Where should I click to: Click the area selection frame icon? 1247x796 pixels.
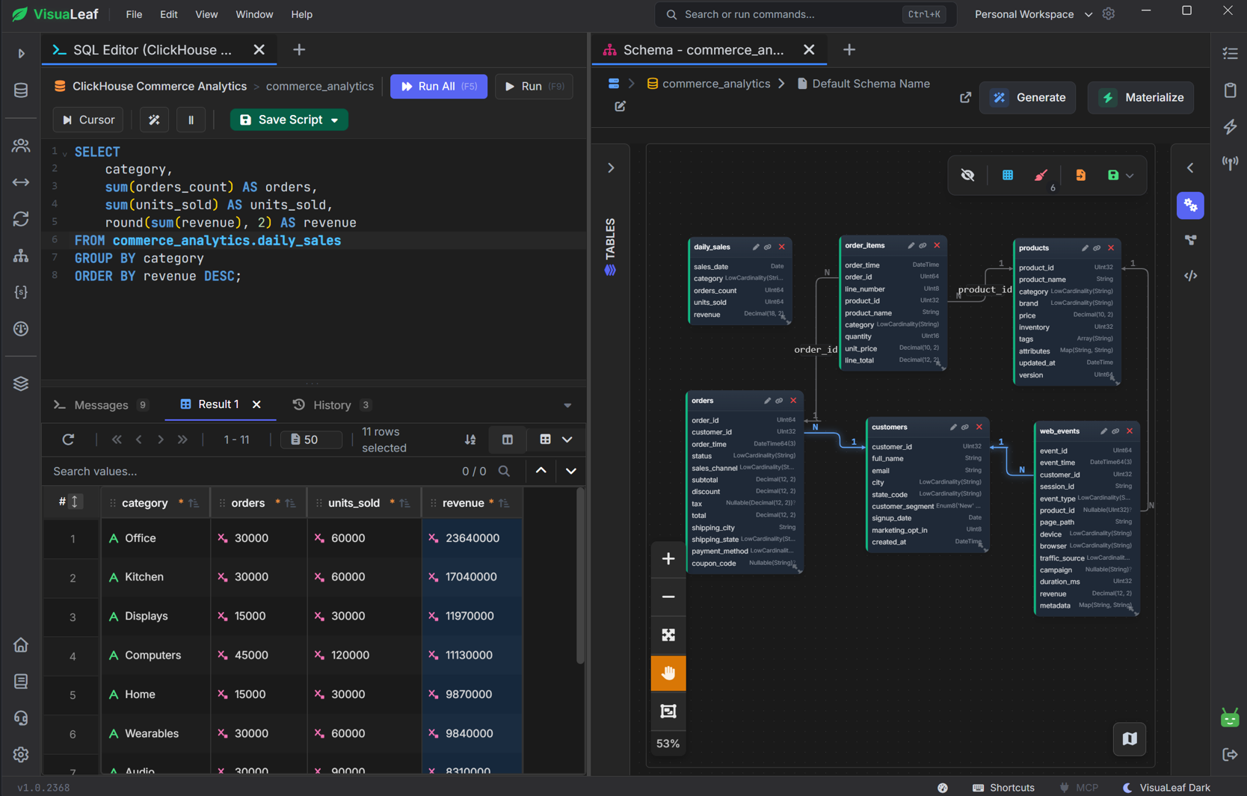point(668,711)
